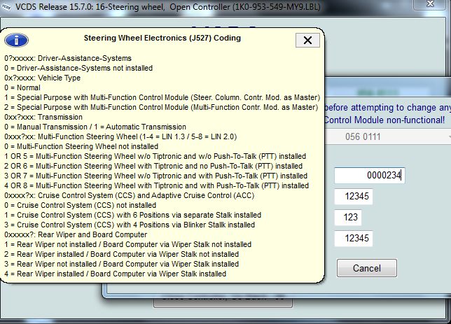The image size is (451, 324).
Task: Click '0?xxxxx: Driver-Assistance-Systems' line
Action: pos(68,58)
